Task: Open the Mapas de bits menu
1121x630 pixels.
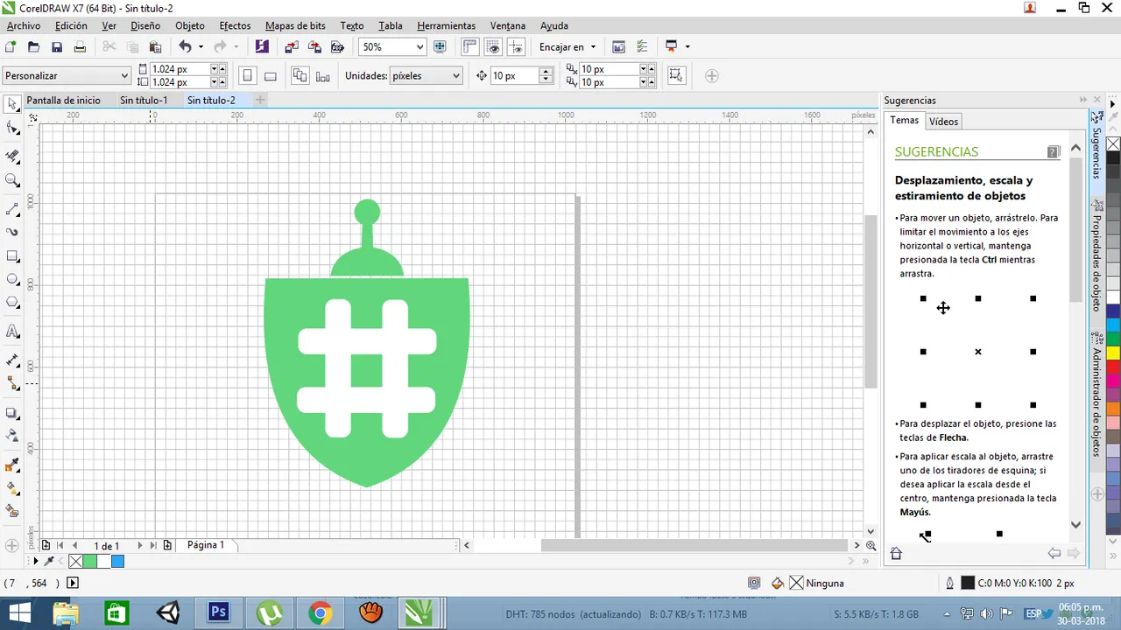Action: pos(294,26)
